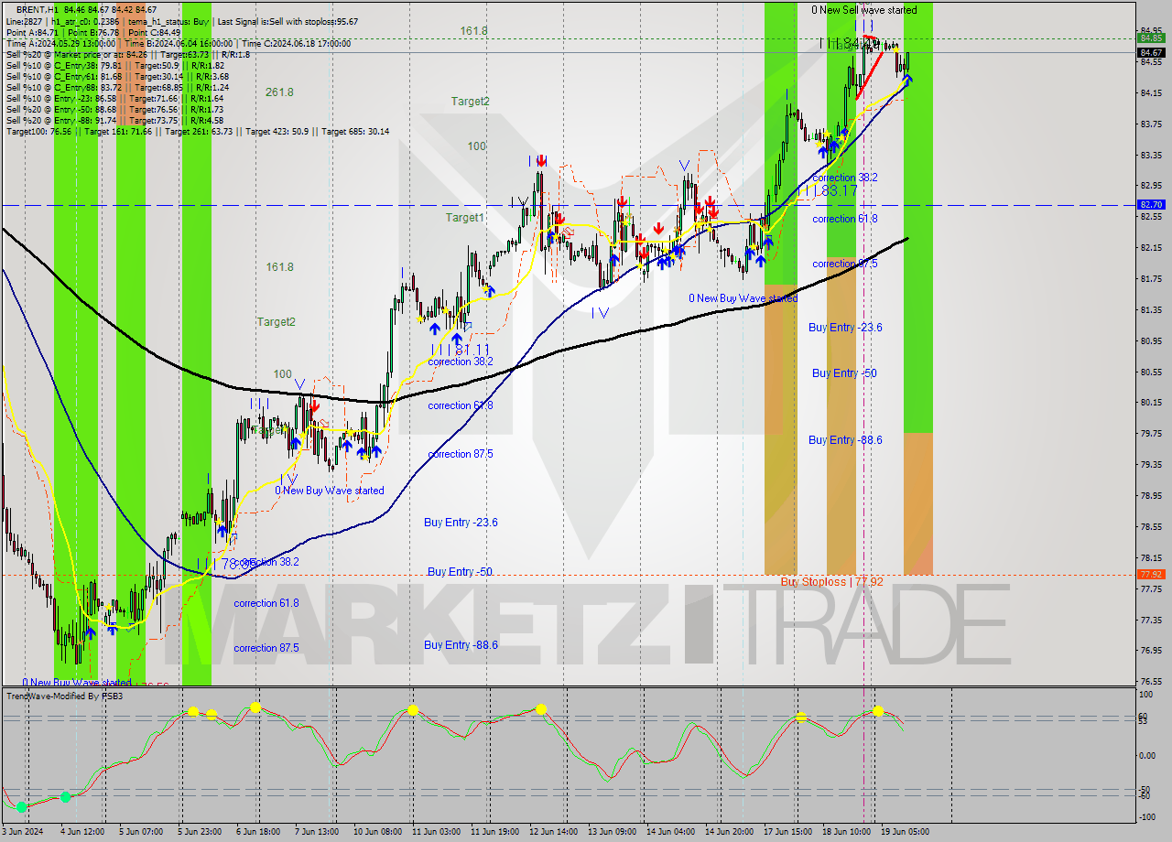This screenshot has width=1172, height=842.
Task: Select 'Sell %20 @ Entry -88: 91.74' line
Action: [x=114, y=120]
